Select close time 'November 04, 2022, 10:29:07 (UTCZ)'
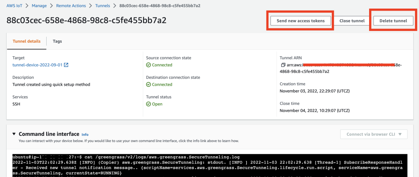 click(x=315, y=111)
